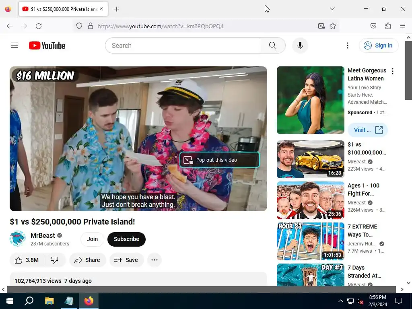
Task: Share the video
Action: tap(87, 260)
